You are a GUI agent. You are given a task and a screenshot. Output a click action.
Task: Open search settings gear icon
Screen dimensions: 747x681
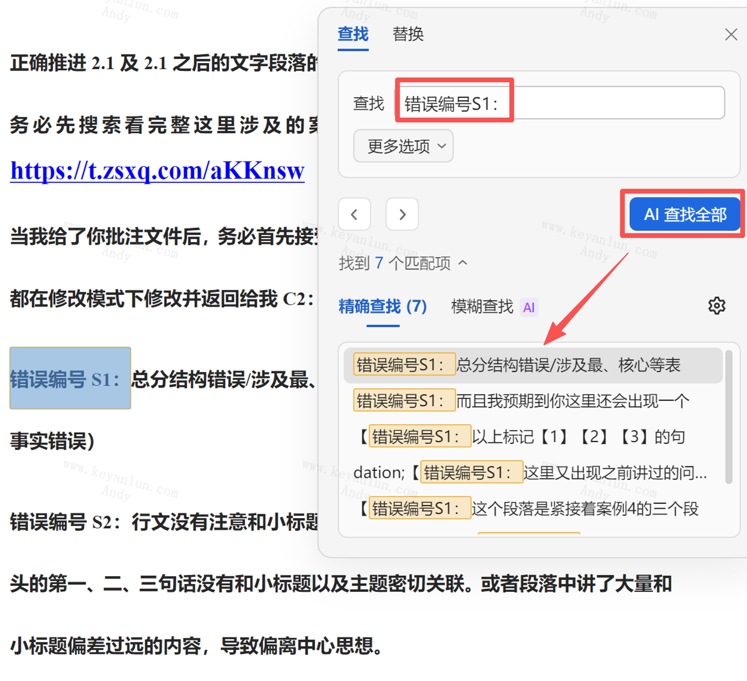coord(716,306)
